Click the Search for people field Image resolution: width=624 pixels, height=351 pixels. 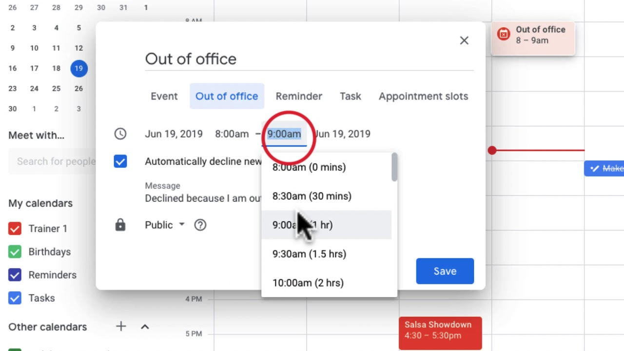(54, 161)
